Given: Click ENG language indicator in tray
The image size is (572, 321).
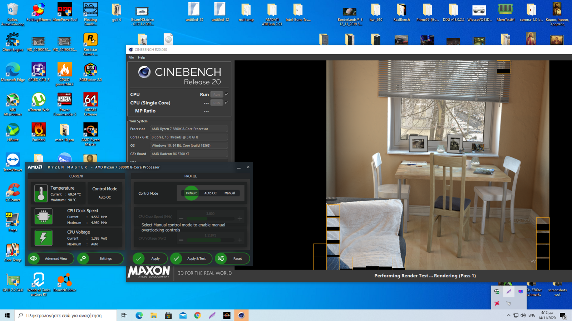Looking at the screenshot, I should (x=532, y=315).
